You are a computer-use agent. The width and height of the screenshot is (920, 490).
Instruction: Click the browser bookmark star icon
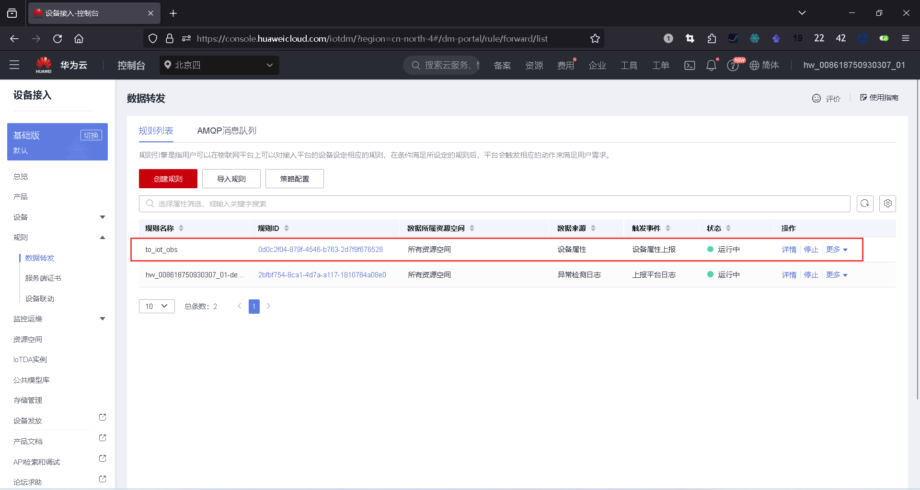click(595, 38)
